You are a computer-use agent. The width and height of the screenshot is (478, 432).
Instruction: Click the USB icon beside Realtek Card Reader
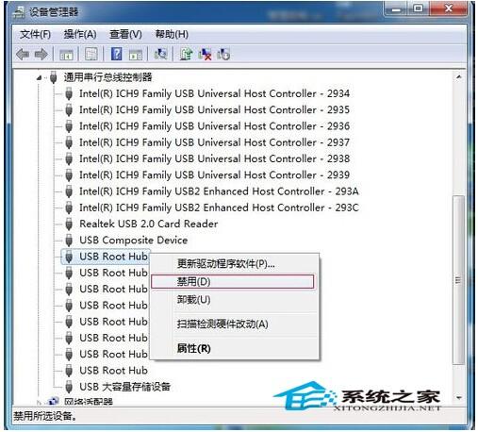pos(69,224)
